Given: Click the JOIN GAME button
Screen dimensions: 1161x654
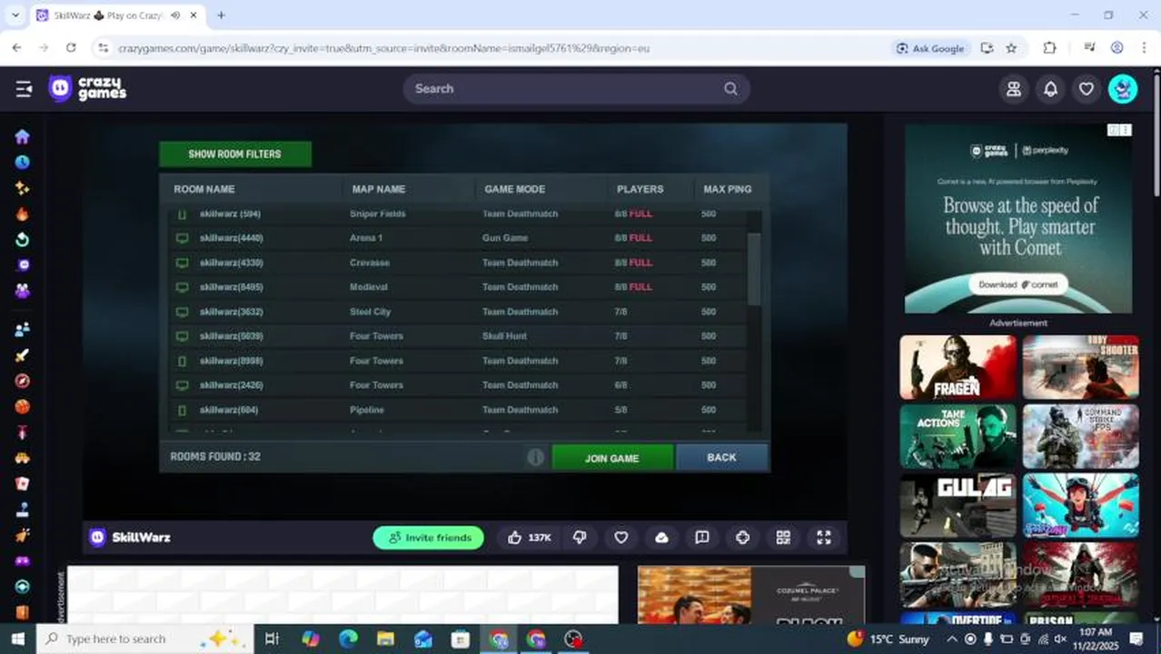Looking at the screenshot, I should [x=612, y=458].
